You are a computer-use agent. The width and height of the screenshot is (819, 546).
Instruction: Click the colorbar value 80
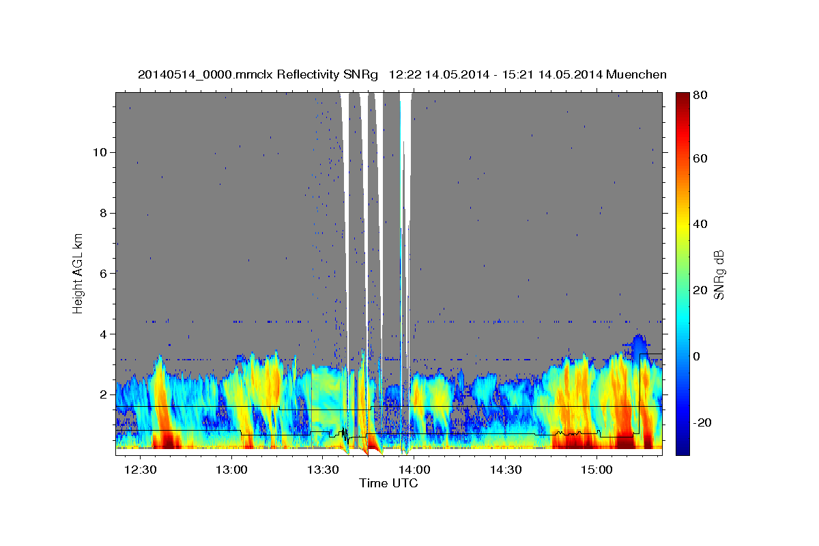[700, 95]
